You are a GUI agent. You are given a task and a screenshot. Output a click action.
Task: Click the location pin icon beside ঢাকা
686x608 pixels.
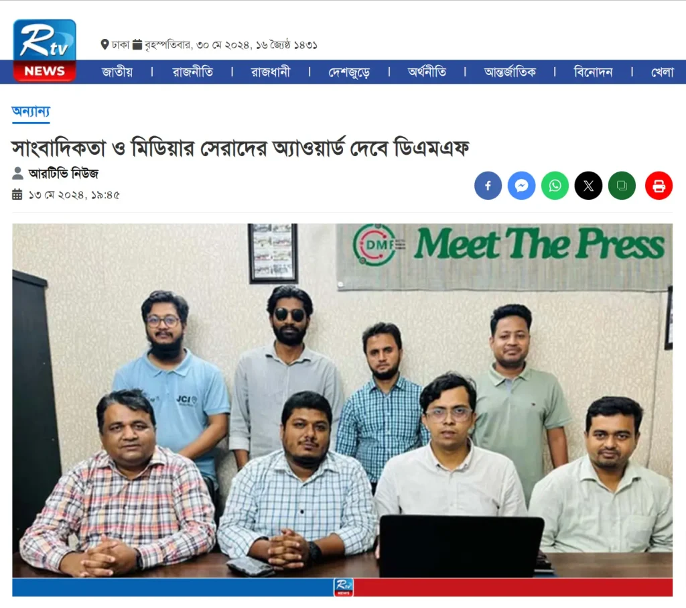tap(105, 45)
